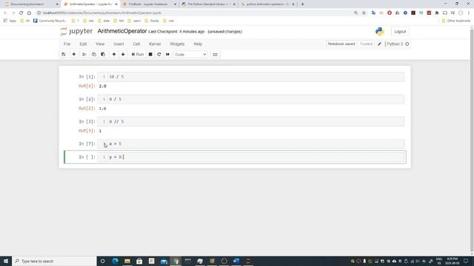Open Microsoft Store from the taskbar

point(139,261)
